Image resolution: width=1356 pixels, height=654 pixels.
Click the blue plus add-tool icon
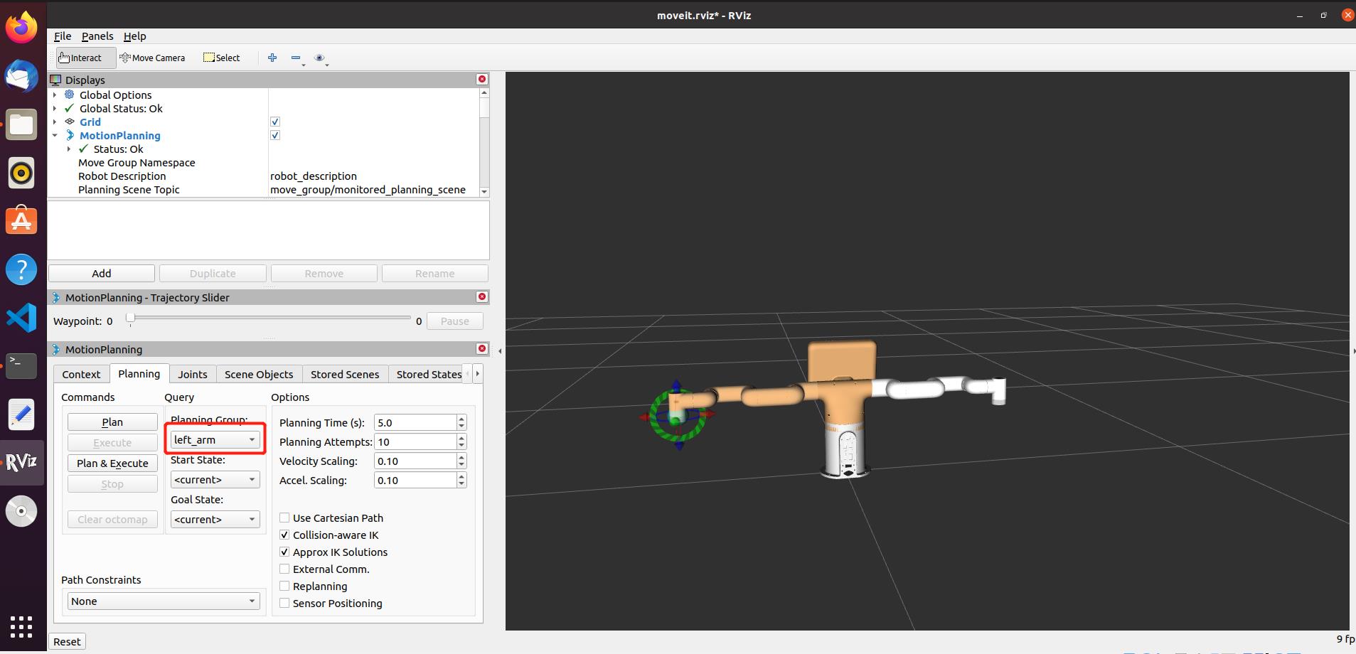[x=272, y=58]
